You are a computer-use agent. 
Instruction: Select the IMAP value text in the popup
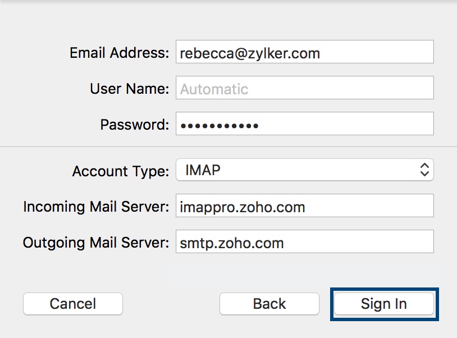[200, 170]
